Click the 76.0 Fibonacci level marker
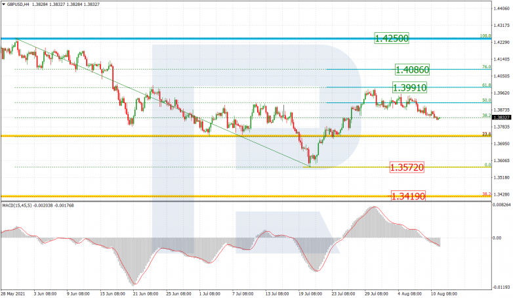The height and width of the screenshot is (298, 513). point(487,67)
